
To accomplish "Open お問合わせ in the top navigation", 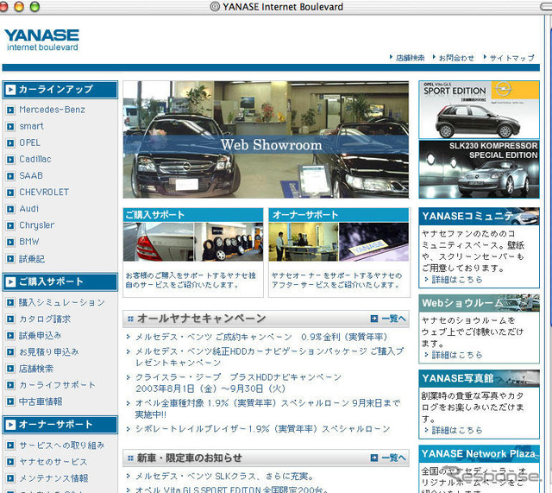I will click(456, 58).
